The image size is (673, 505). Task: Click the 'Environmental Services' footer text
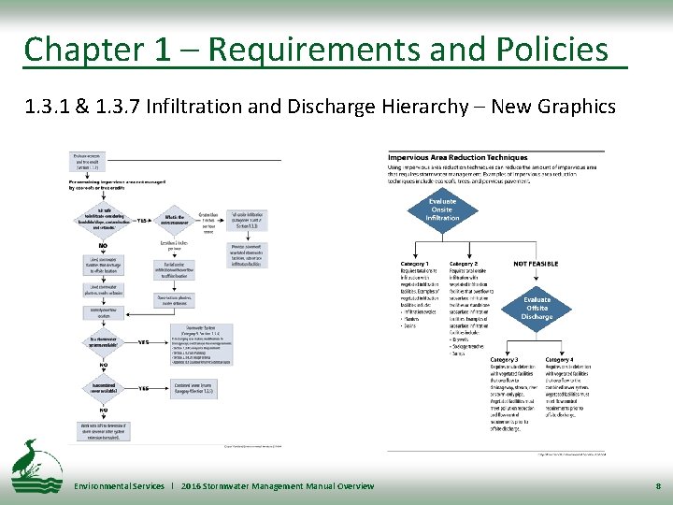[x=119, y=486]
